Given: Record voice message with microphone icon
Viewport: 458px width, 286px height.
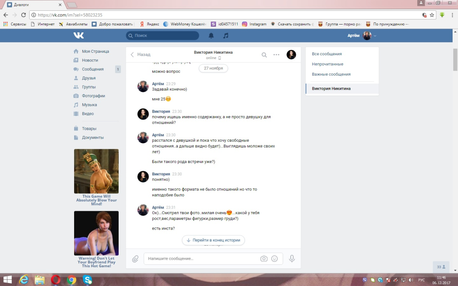Looking at the screenshot, I should point(292,259).
